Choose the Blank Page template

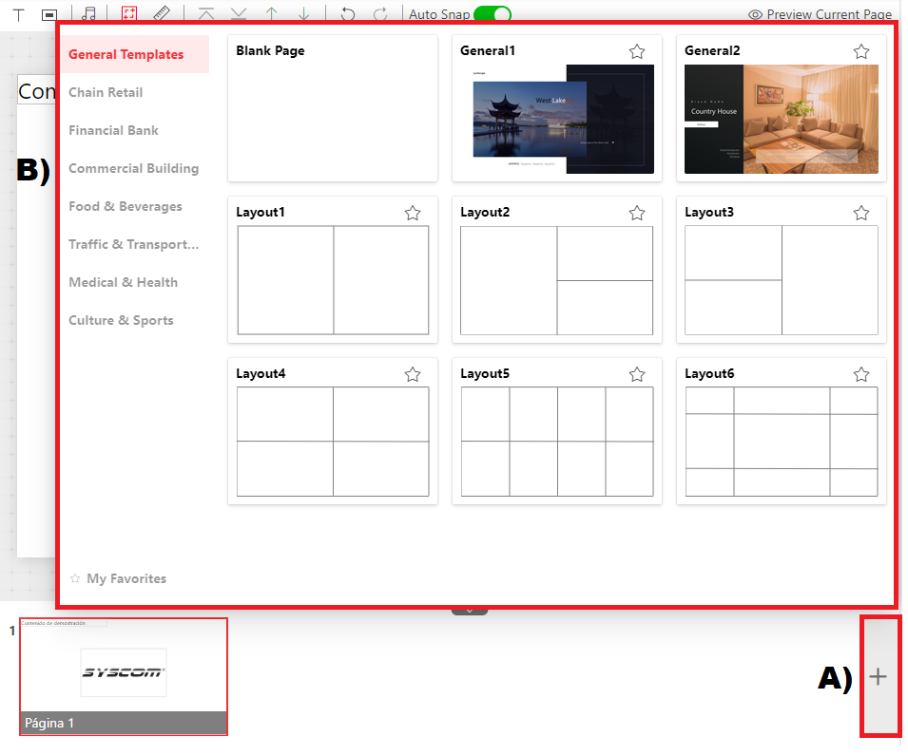pyautogui.click(x=333, y=108)
